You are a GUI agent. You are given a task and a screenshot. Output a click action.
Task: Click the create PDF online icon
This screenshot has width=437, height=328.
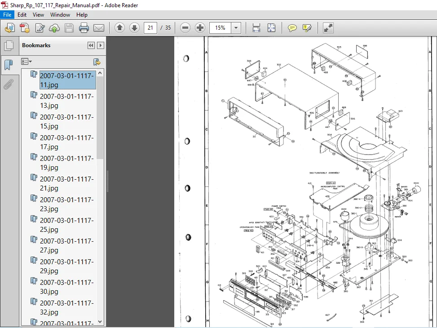25,28
